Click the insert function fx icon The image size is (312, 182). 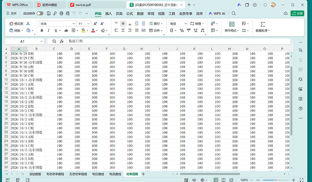(61, 41)
